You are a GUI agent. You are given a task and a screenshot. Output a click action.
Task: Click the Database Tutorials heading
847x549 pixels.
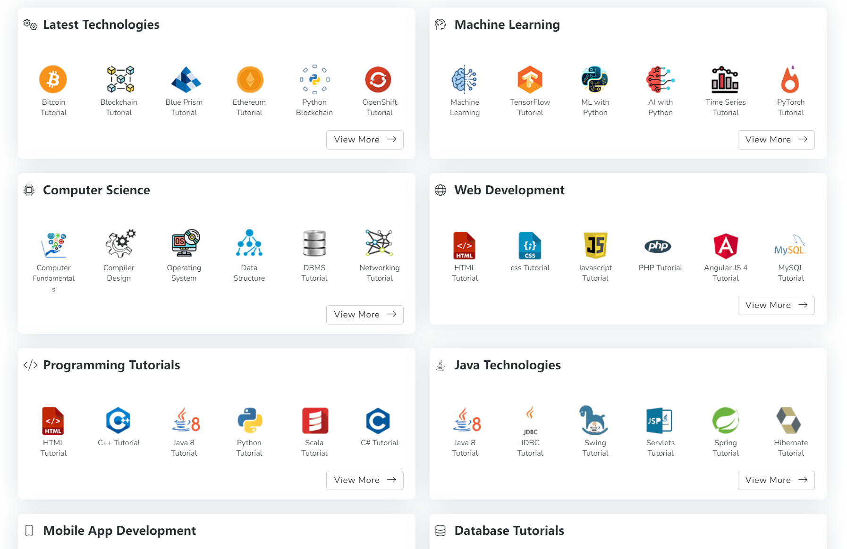pyautogui.click(x=509, y=531)
